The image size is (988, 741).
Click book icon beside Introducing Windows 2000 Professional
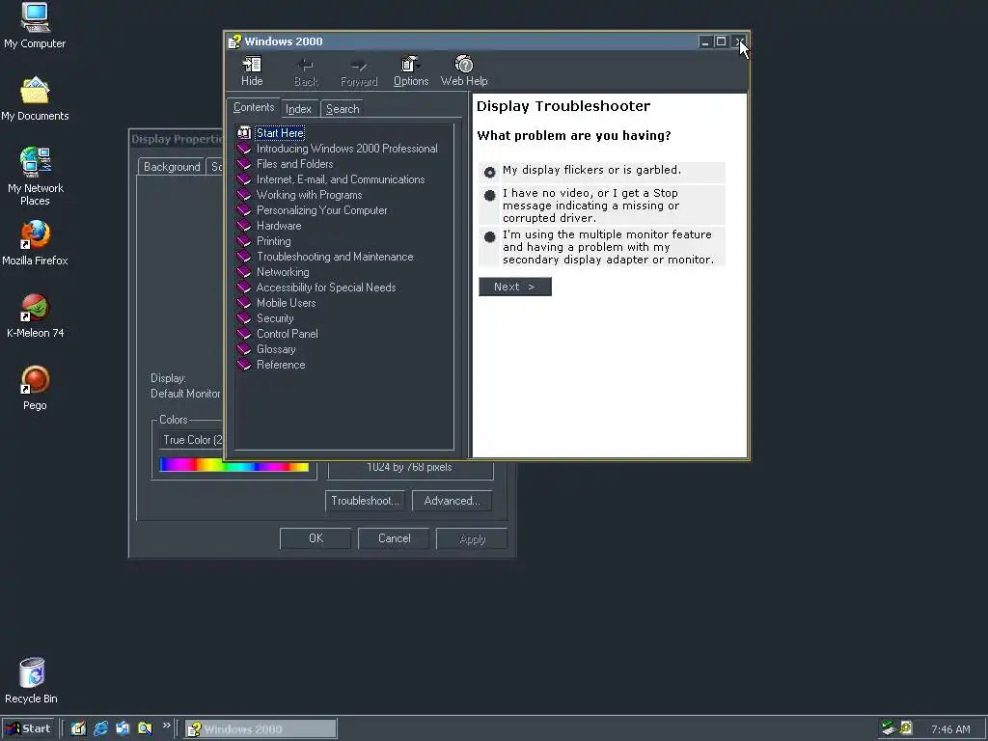[244, 149]
